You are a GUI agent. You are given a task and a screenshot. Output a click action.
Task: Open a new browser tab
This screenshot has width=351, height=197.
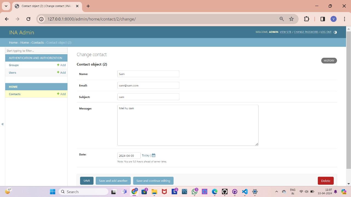tap(88, 6)
